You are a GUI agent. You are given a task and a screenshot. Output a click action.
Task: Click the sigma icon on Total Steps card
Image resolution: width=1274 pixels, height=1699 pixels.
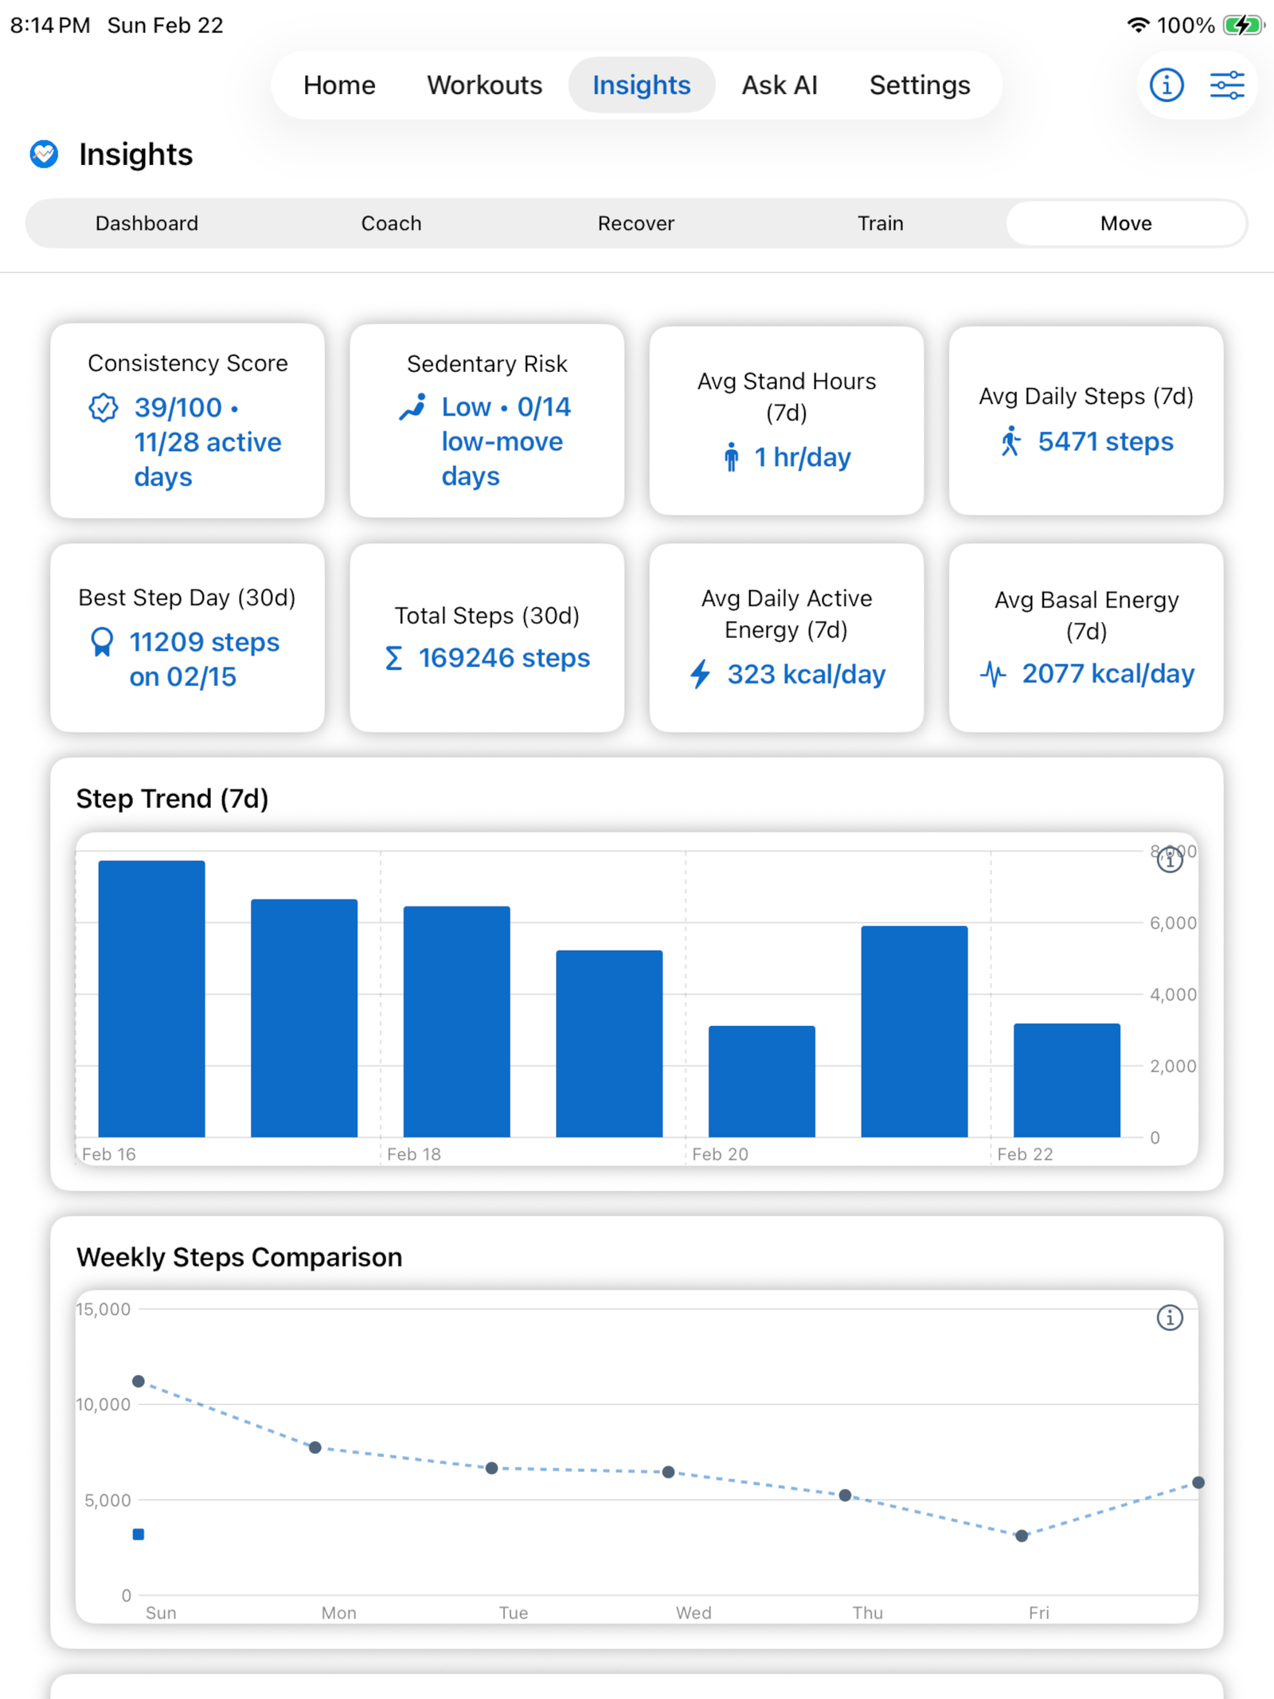pyautogui.click(x=394, y=658)
